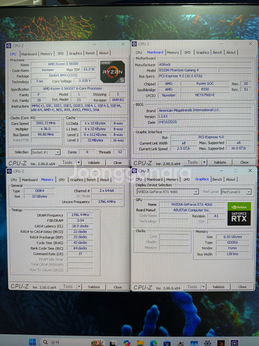Image resolution: width=259 pixels, height=346 pixels.
Task: Click Tools button in the Graphics window
Action: pos(192,287)
